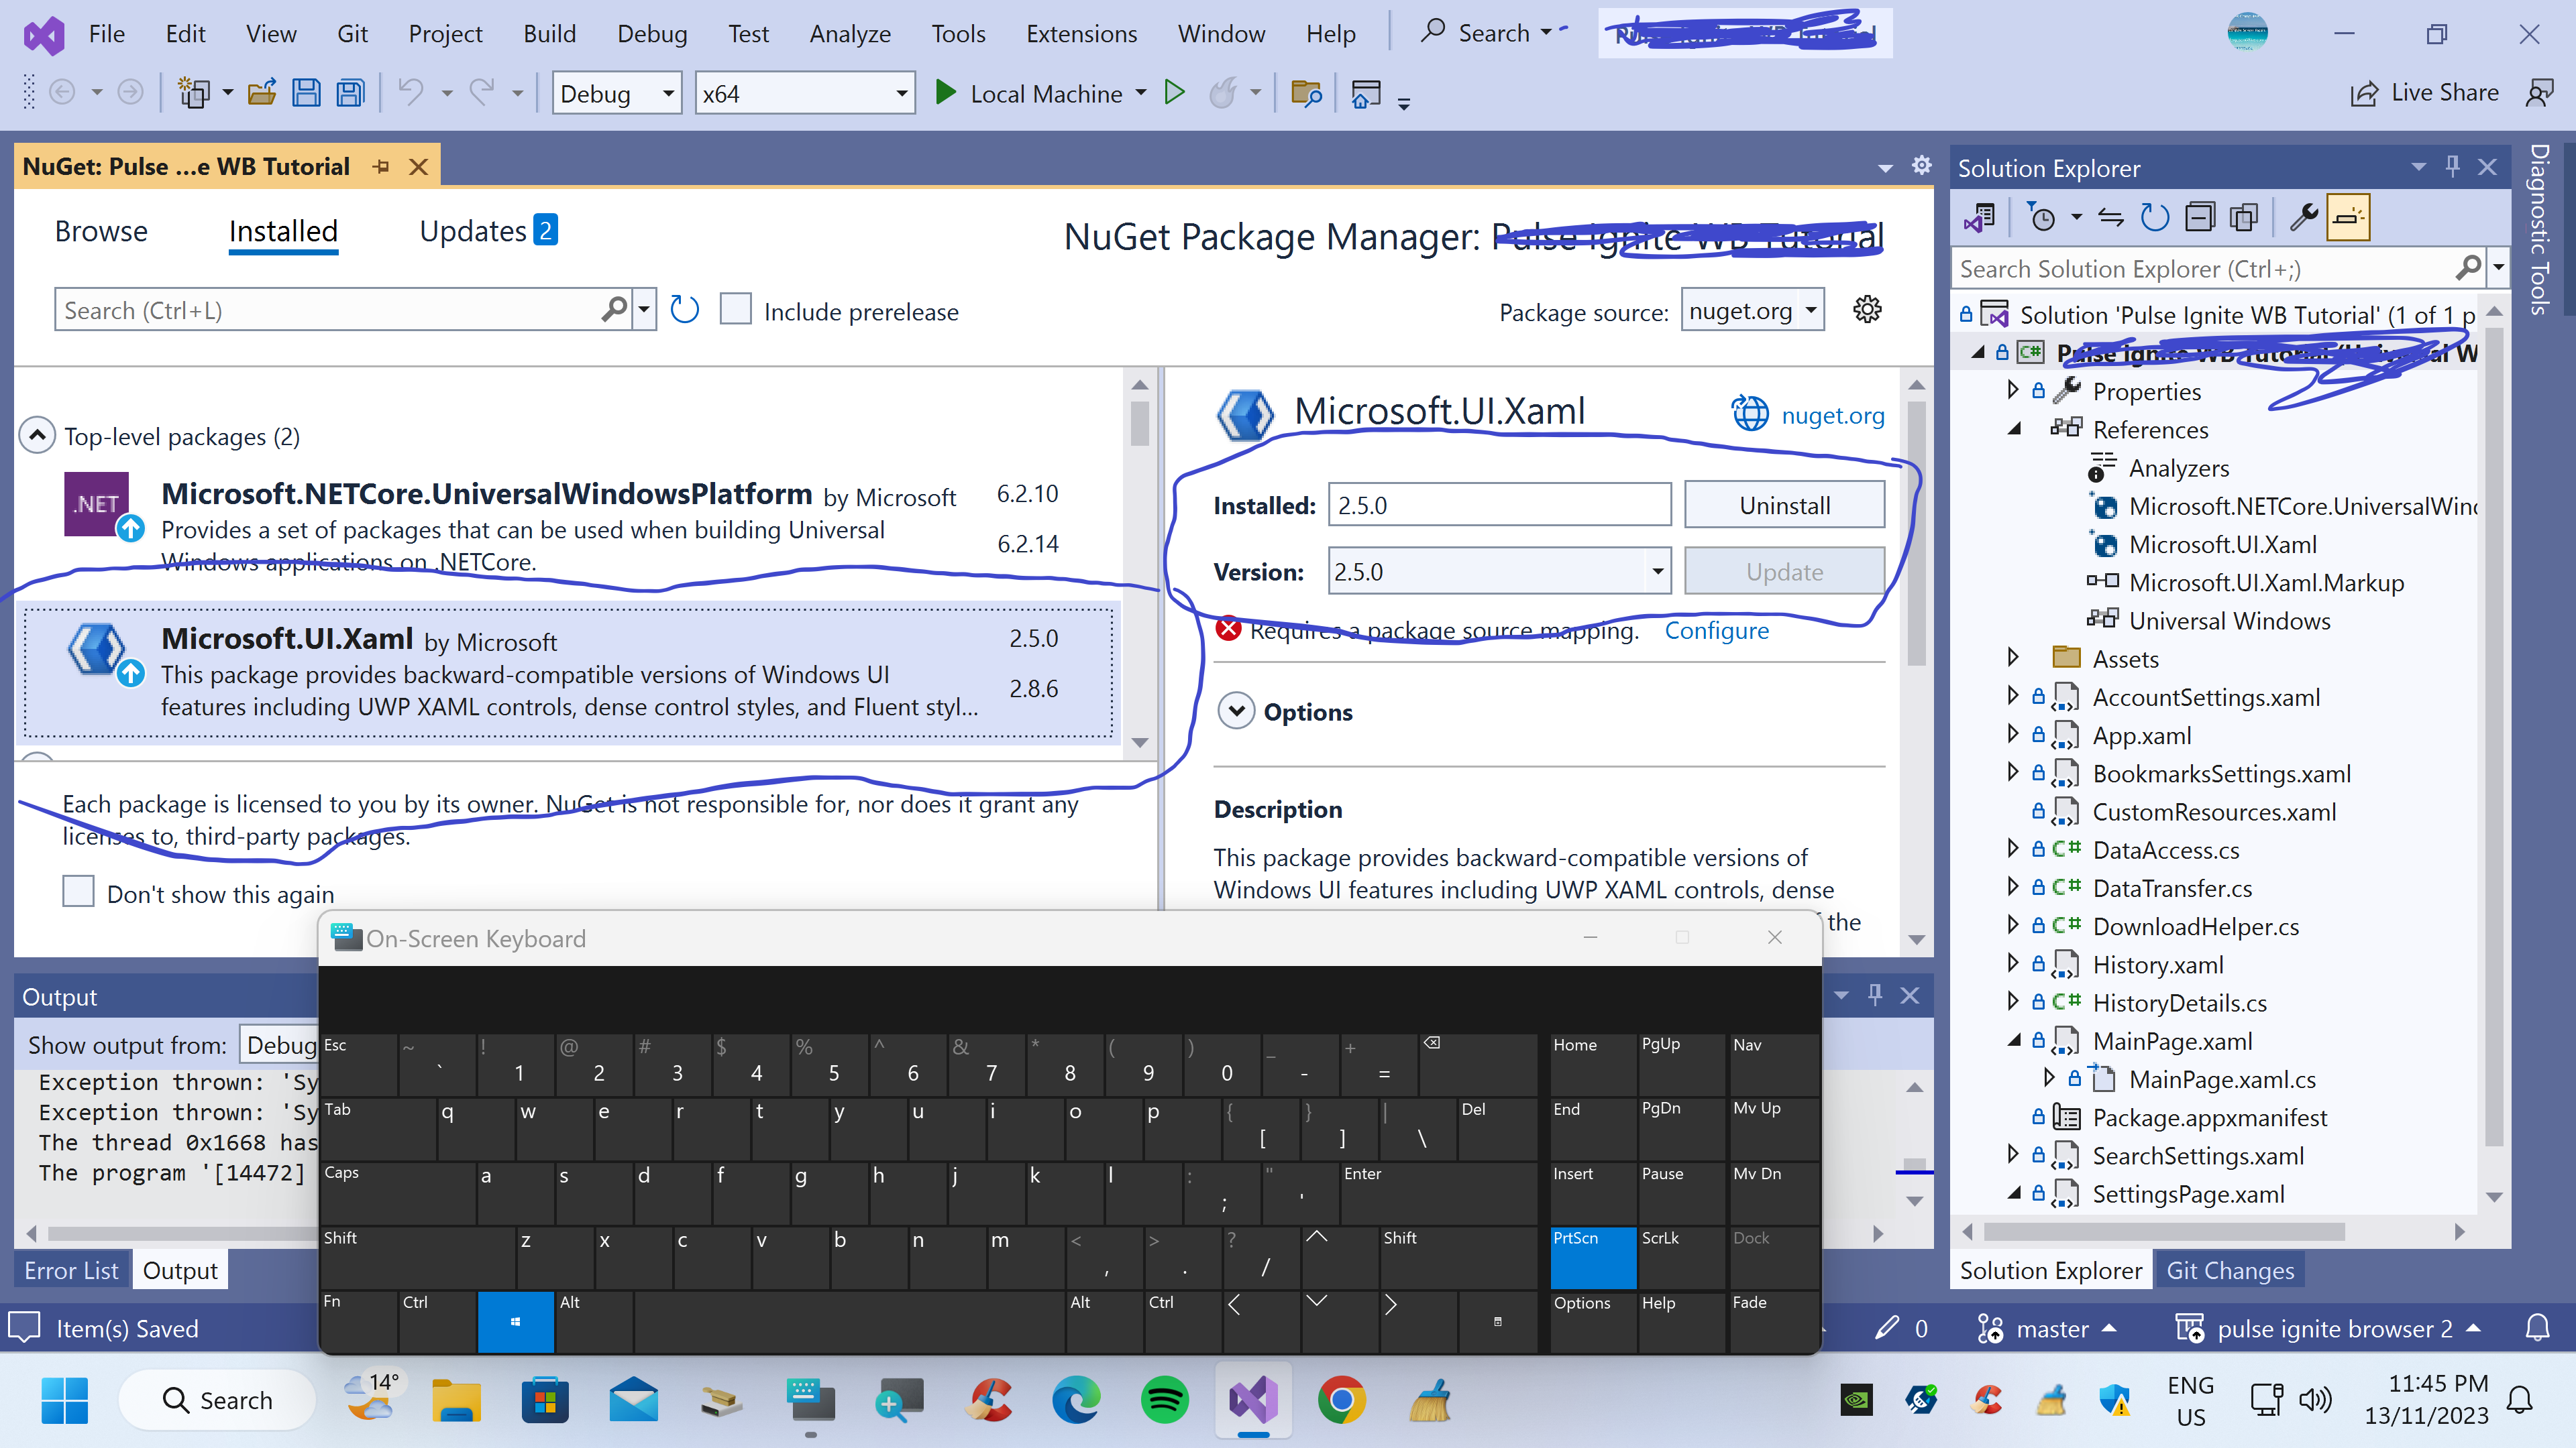
Task: Click the Collapse All icon in Solution Explorer
Action: click(2200, 217)
